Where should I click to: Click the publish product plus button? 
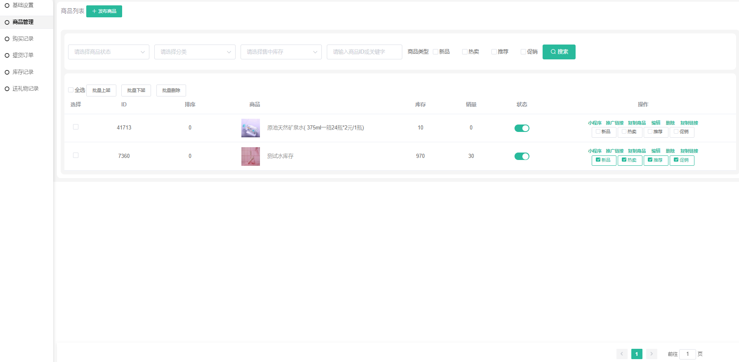pos(104,11)
